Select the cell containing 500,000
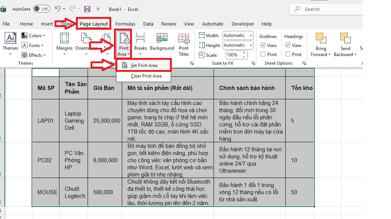Viewport: 391px width, 219px height. tap(105, 192)
